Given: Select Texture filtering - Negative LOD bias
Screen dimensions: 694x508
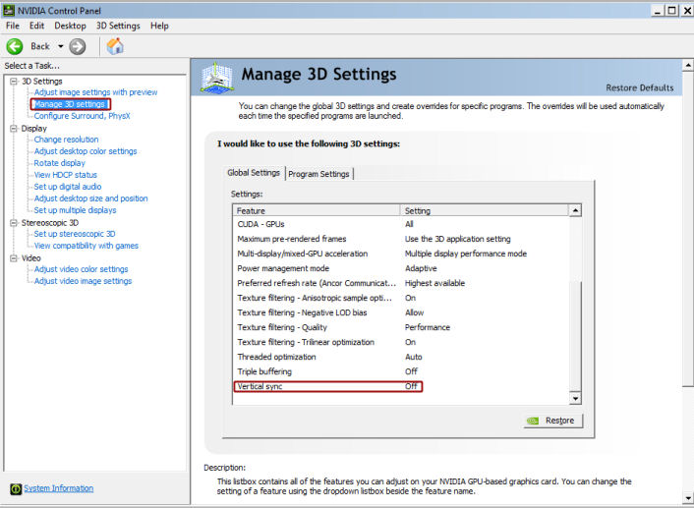Looking at the screenshot, I should pyautogui.click(x=401, y=312).
